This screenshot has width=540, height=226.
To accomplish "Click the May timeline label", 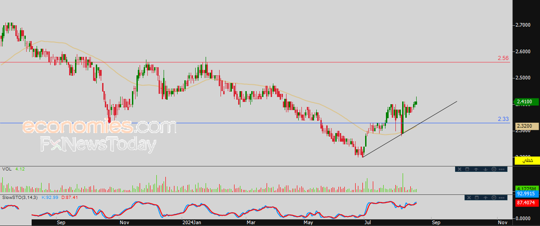I will pyautogui.click(x=309, y=222).
